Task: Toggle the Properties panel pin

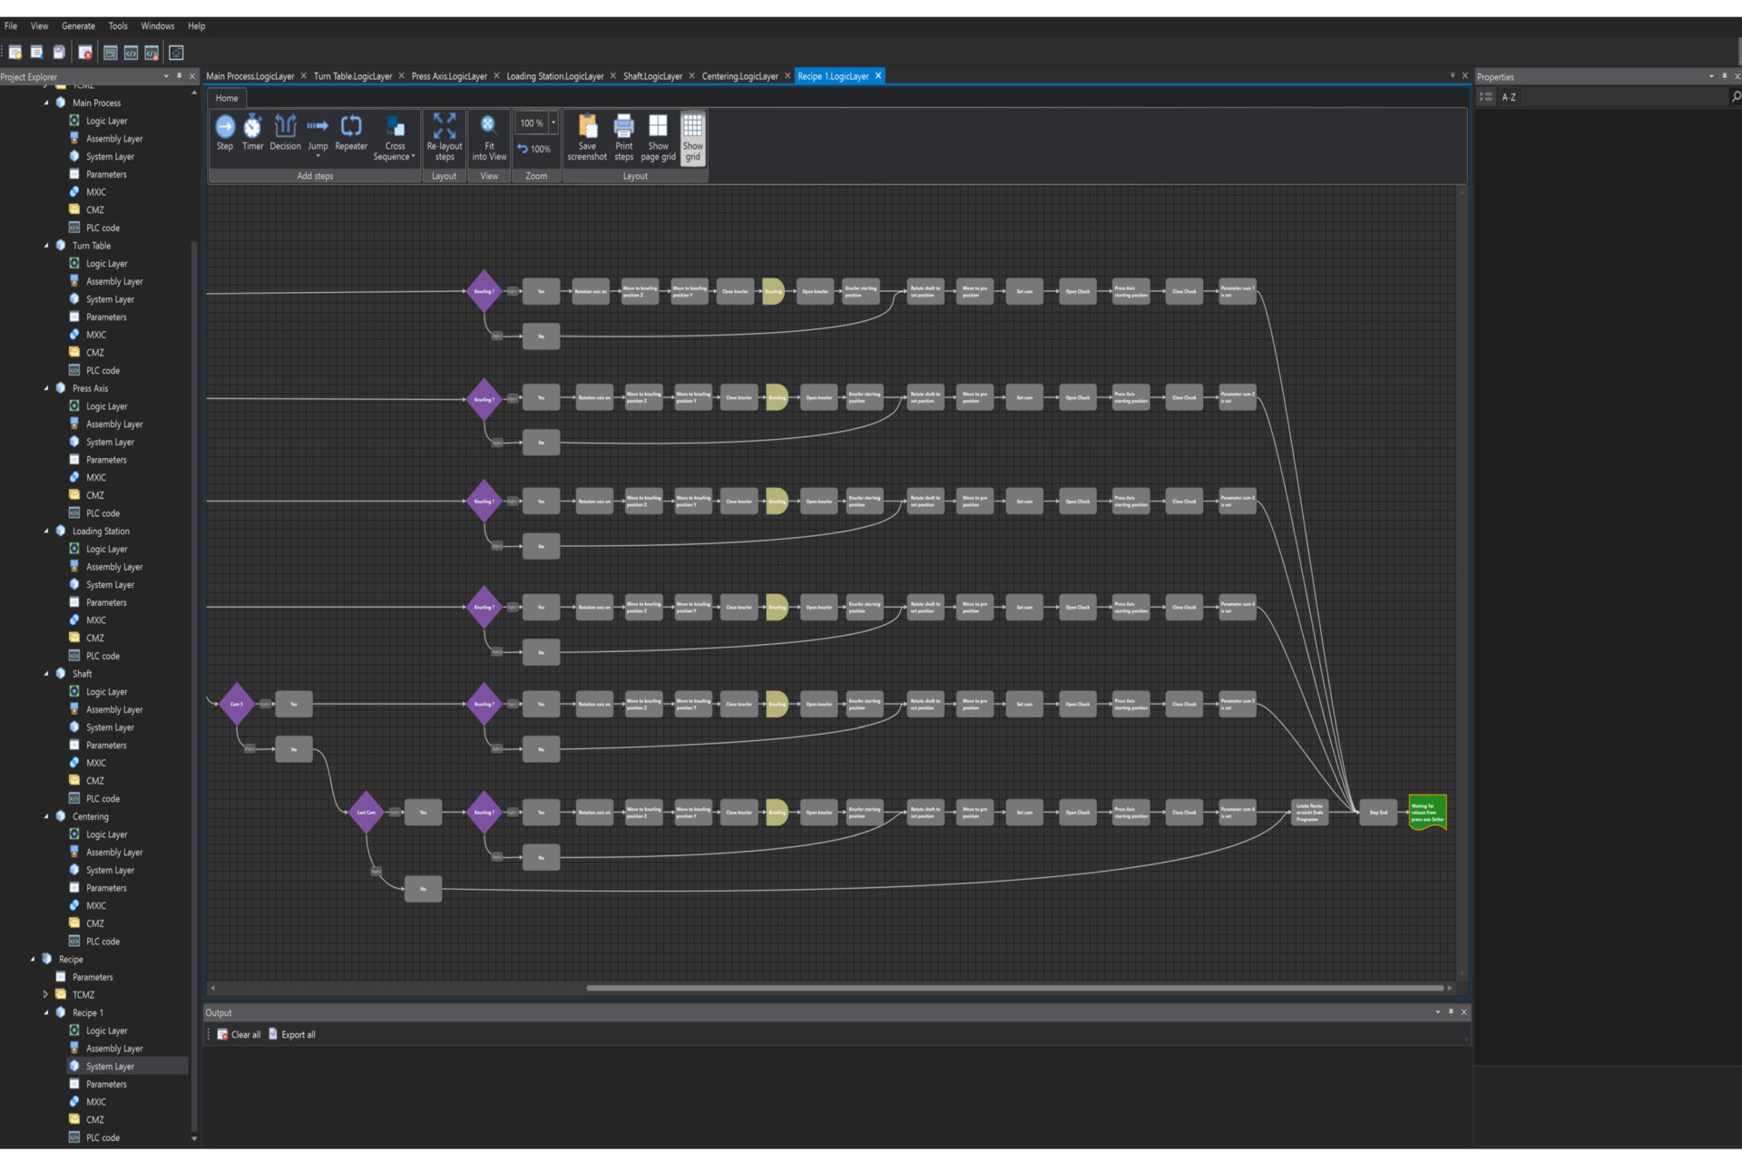Action: pyautogui.click(x=1724, y=76)
